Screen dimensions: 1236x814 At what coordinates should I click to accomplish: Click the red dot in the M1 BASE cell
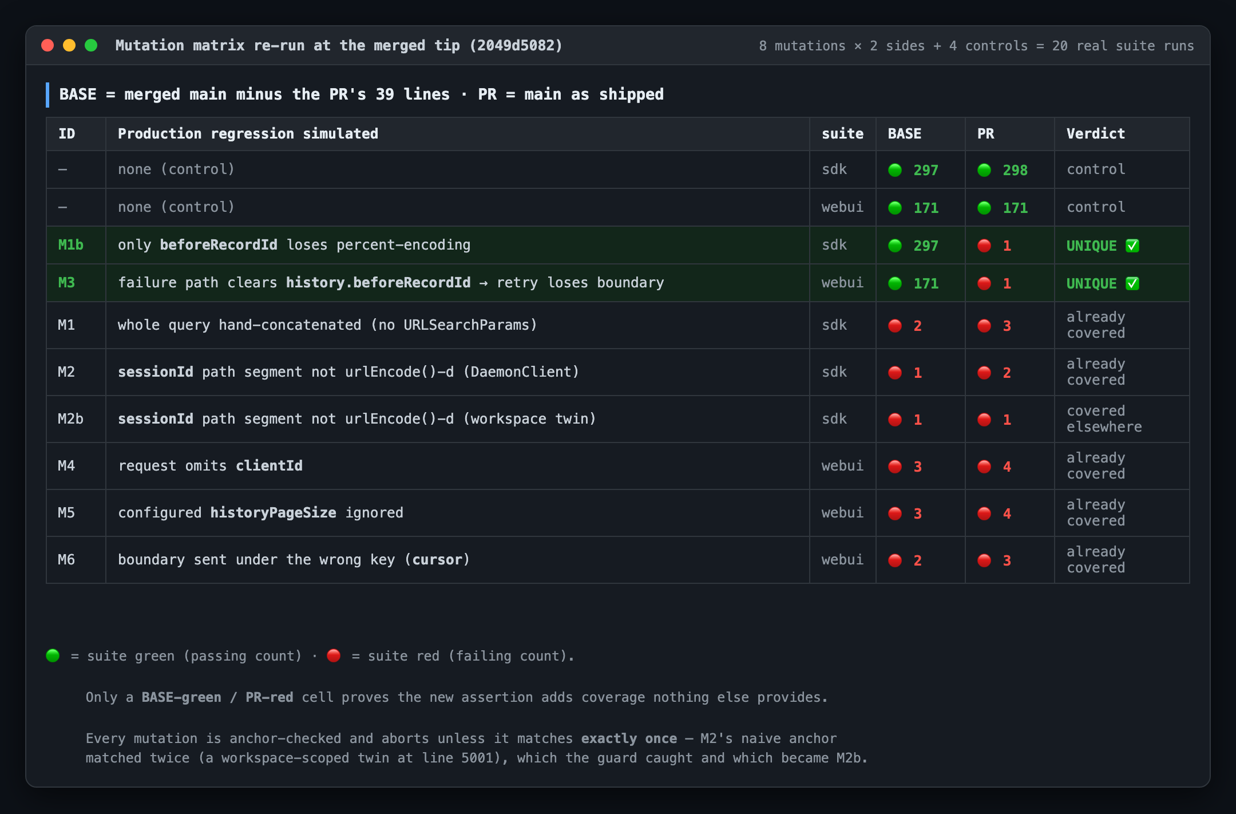pyautogui.click(x=895, y=326)
